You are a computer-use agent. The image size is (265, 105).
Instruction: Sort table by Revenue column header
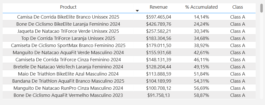coord(159,7)
